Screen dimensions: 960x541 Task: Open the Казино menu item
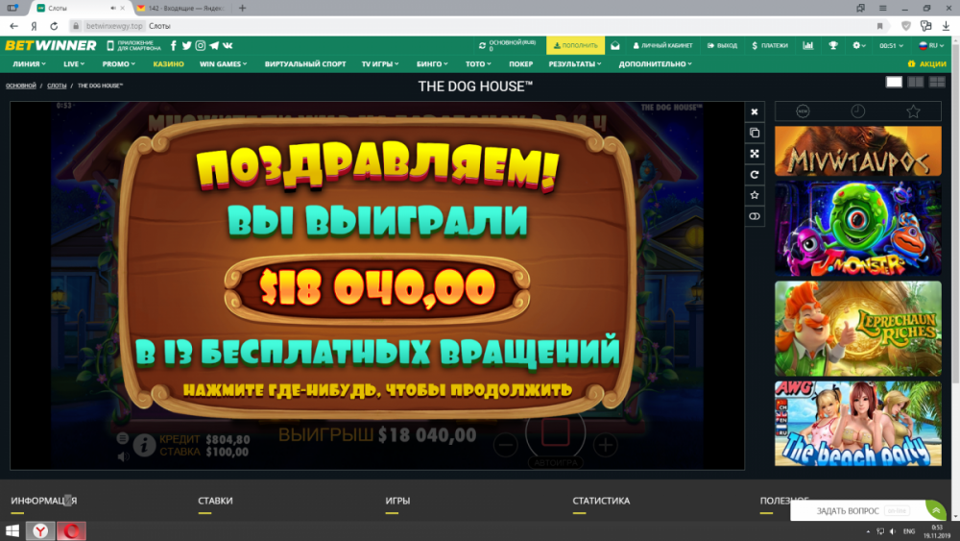pos(168,63)
